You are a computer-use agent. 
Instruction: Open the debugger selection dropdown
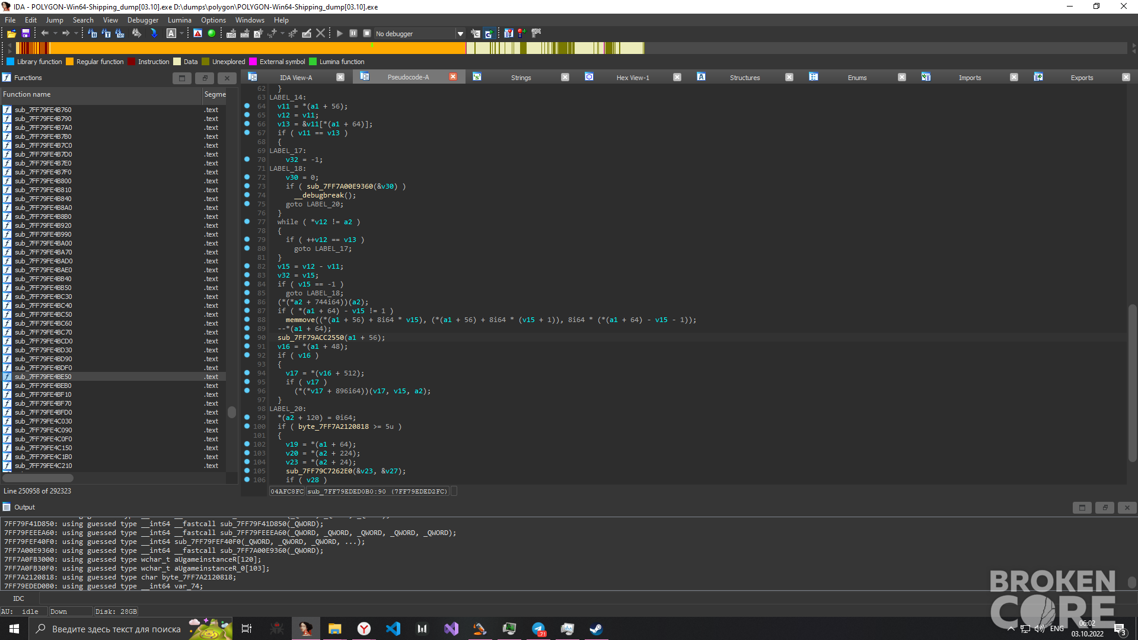click(x=460, y=34)
